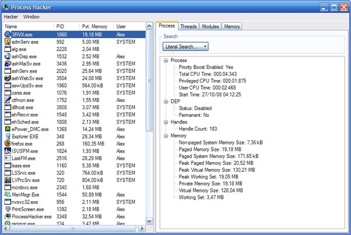Collapse the DEP tree node
This screenshot has height=235, width=351.
(166, 101)
